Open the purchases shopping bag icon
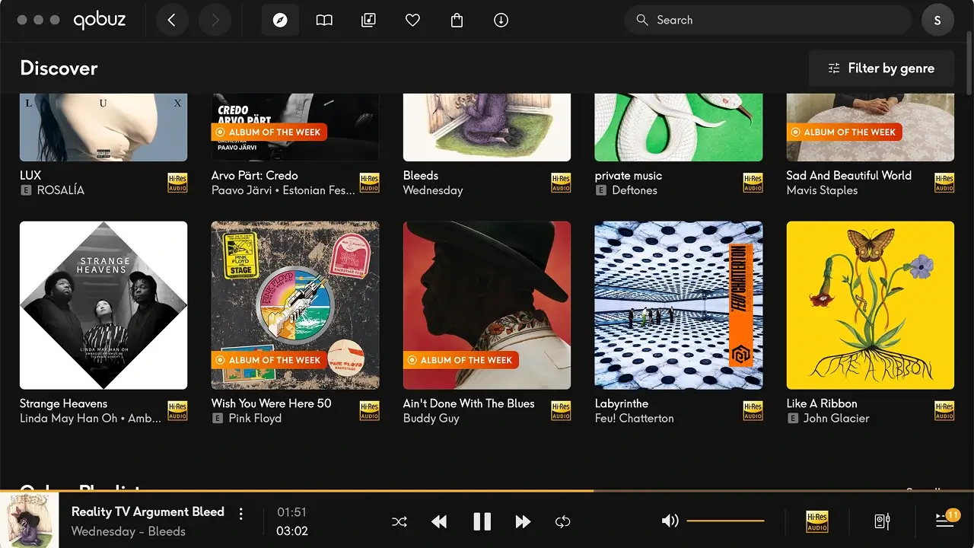The image size is (974, 548). coord(457,21)
